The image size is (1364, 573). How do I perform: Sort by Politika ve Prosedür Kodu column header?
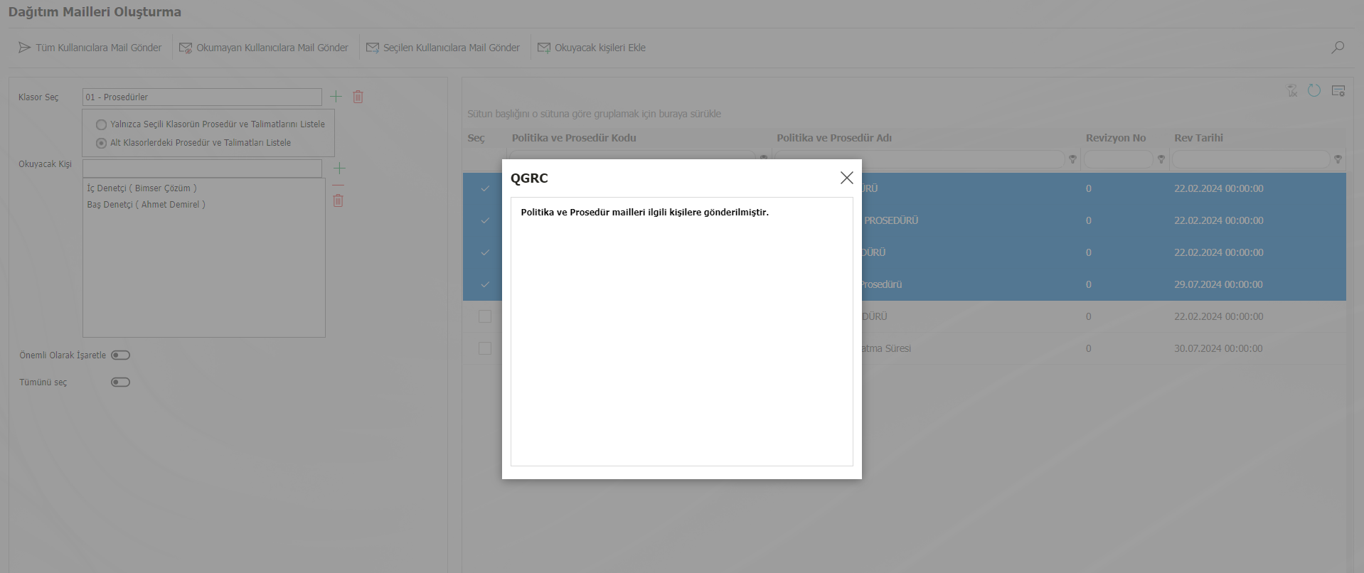[574, 138]
